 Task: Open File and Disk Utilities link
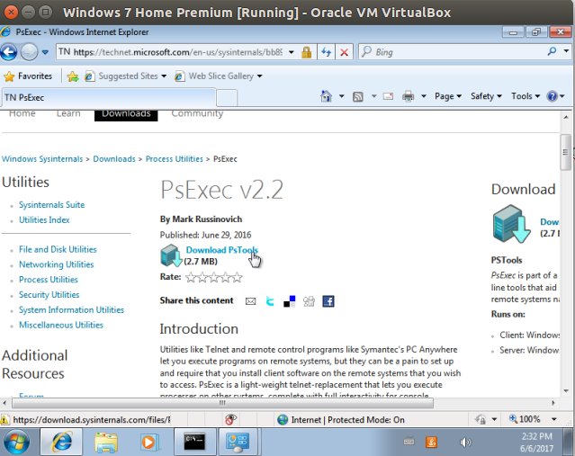(58, 249)
